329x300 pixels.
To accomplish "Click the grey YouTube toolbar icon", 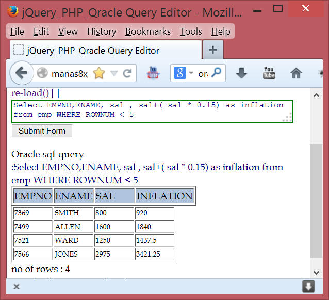I will pyautogui.click(x=269, y=73).
